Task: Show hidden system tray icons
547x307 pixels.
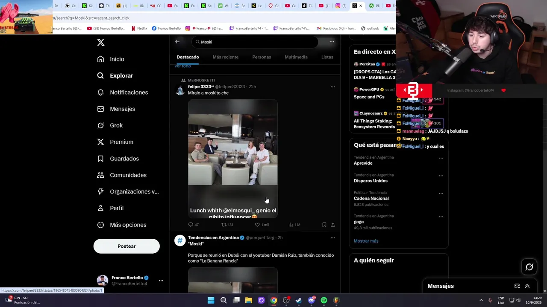Action: (x=481, y=300)
